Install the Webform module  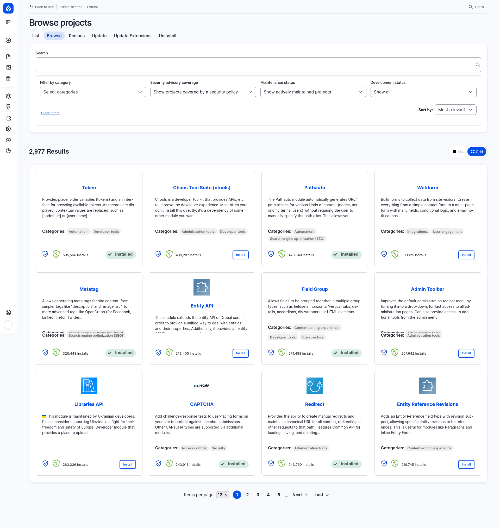[x=466, y=255]
